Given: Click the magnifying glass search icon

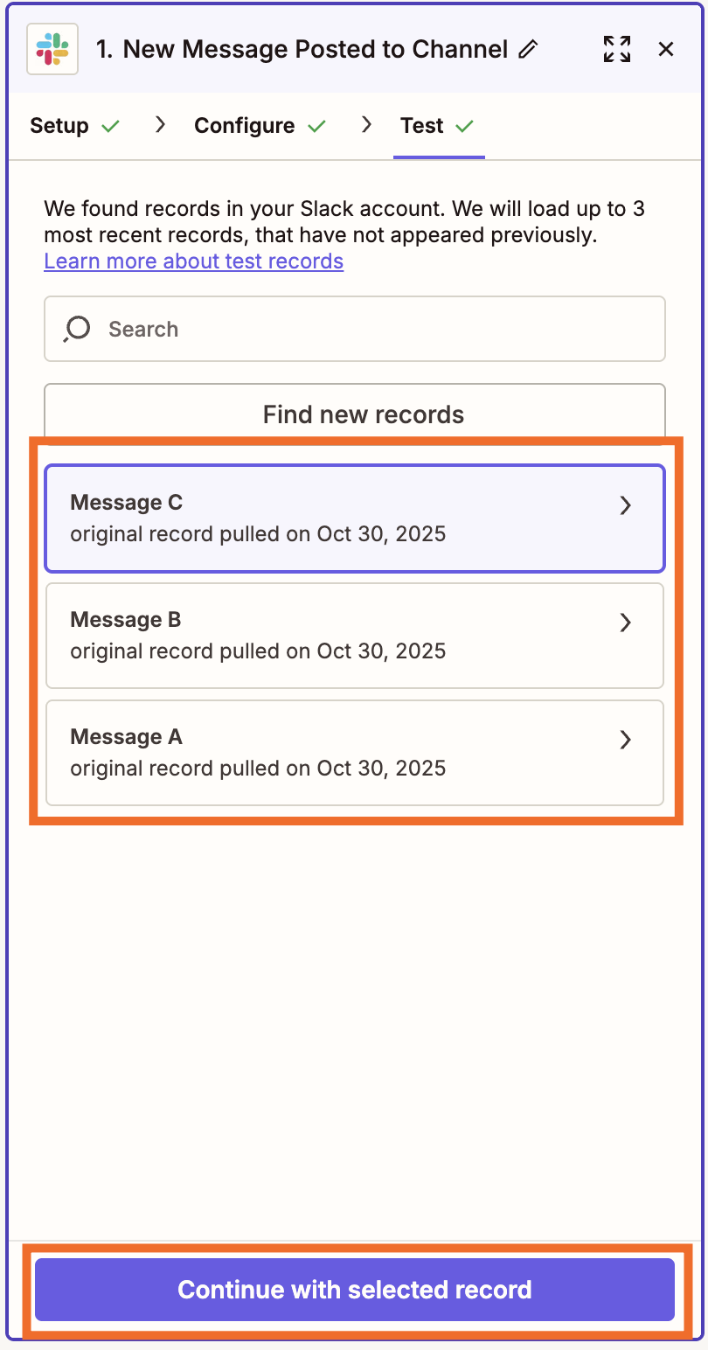Looking at the screenshot, I should [76, 329].
